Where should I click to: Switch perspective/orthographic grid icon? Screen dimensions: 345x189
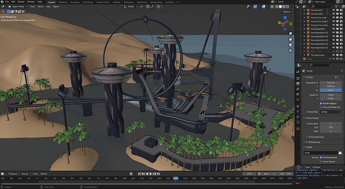click(290, 50)
